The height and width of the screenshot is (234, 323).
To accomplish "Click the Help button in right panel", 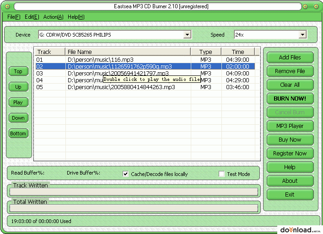I will coord(290,167).
